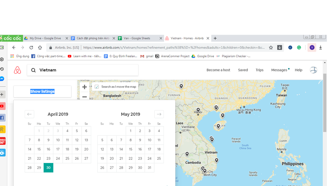Zoom out the map with minus button
The image size is (331, 186).
pyautogui.click(x=84, y=96)
